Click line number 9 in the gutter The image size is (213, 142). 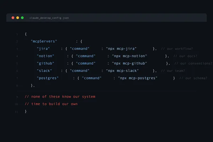coord(17,97)
